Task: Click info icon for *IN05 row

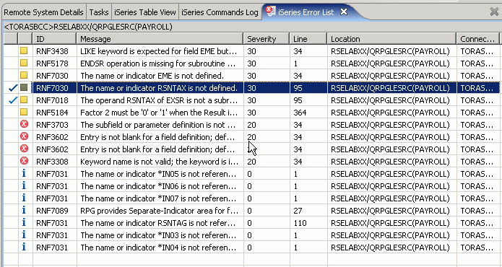Action: pos(24,173)
